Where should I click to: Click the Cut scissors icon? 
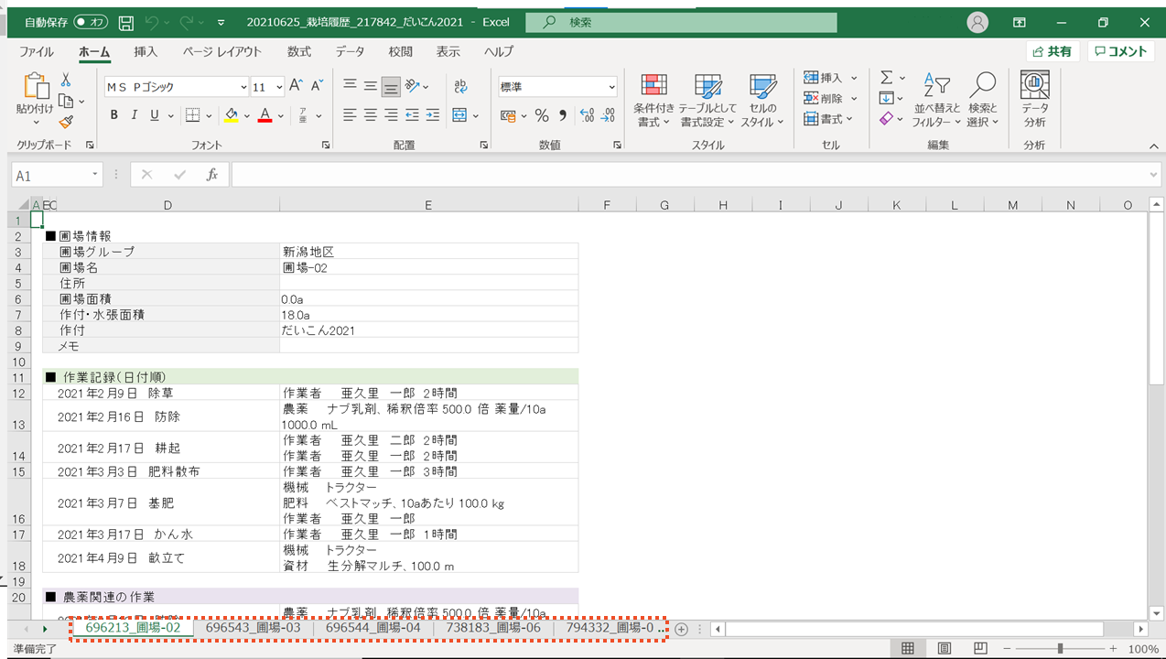click(66, 81)
